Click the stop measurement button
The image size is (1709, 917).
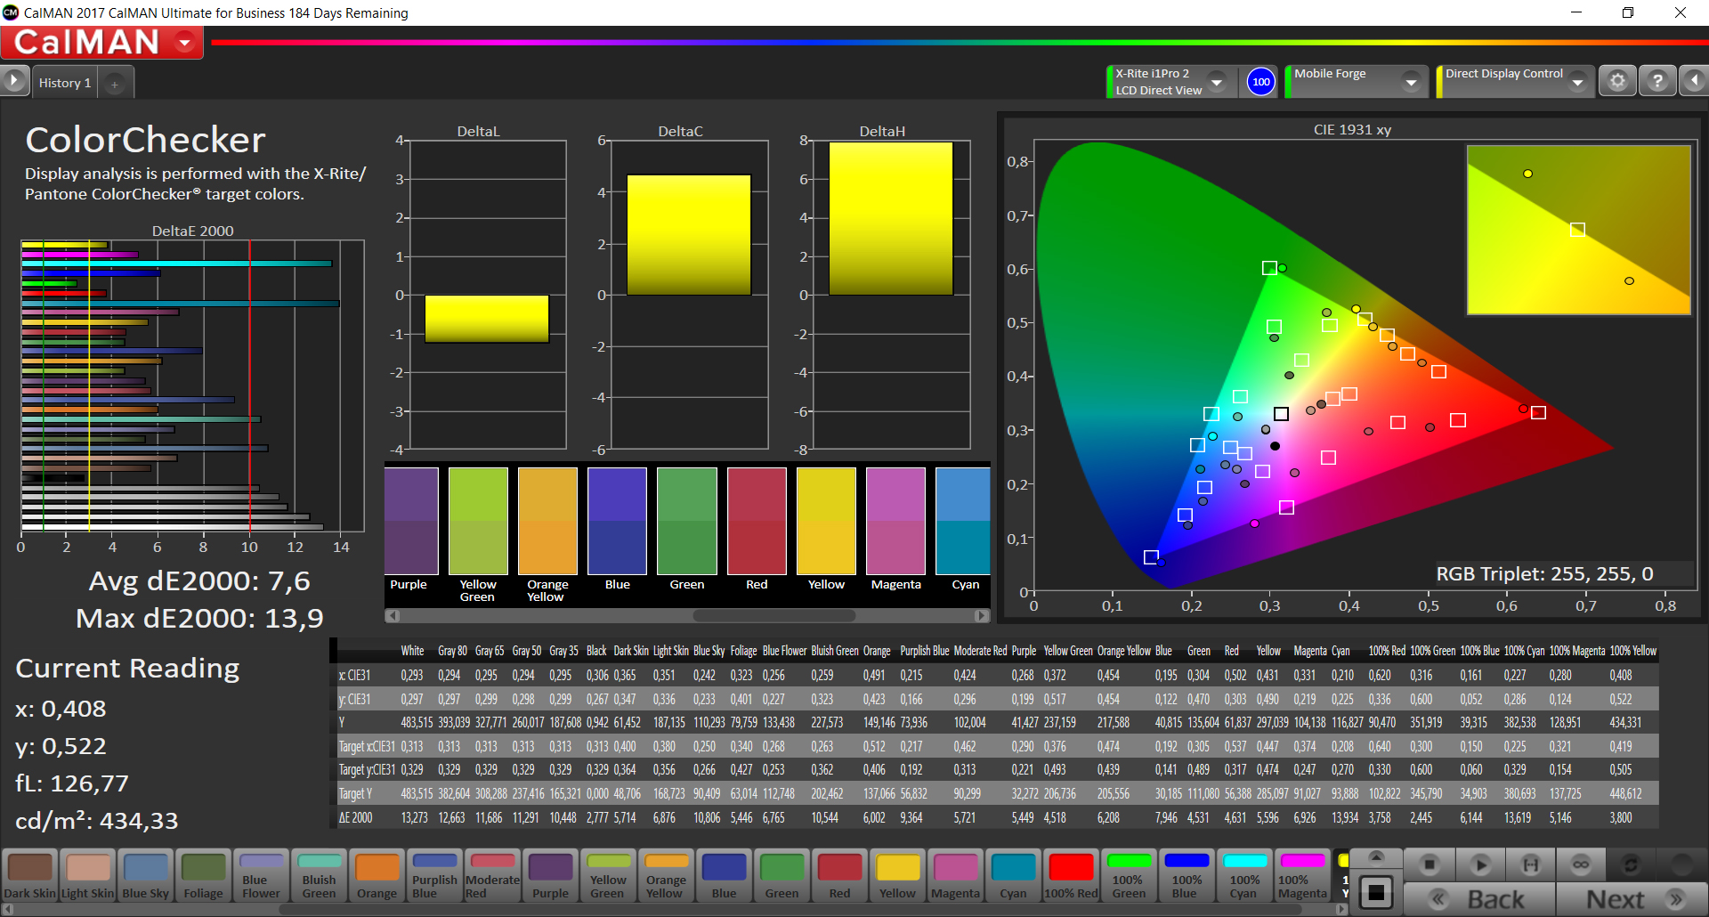[1430, 864]
